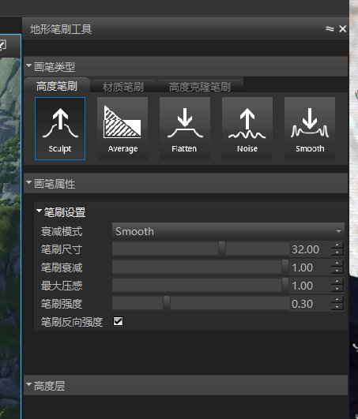Select the Sculpt brush tool
This screenshot has height=419, width=358.
(x=60, y=129)
